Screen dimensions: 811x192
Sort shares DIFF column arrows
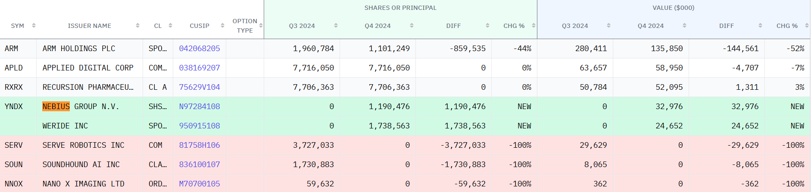tap(487, 26)
